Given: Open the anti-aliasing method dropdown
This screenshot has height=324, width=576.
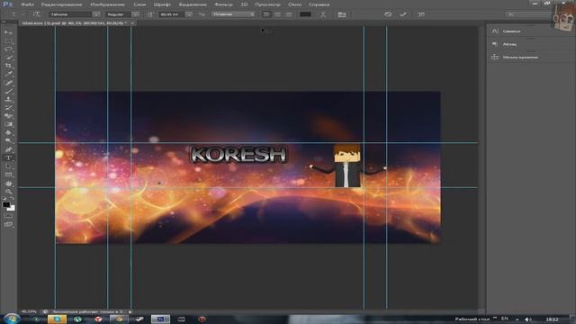Looking at the screenshot, I should pyautogui.click(x=233, y=14).
